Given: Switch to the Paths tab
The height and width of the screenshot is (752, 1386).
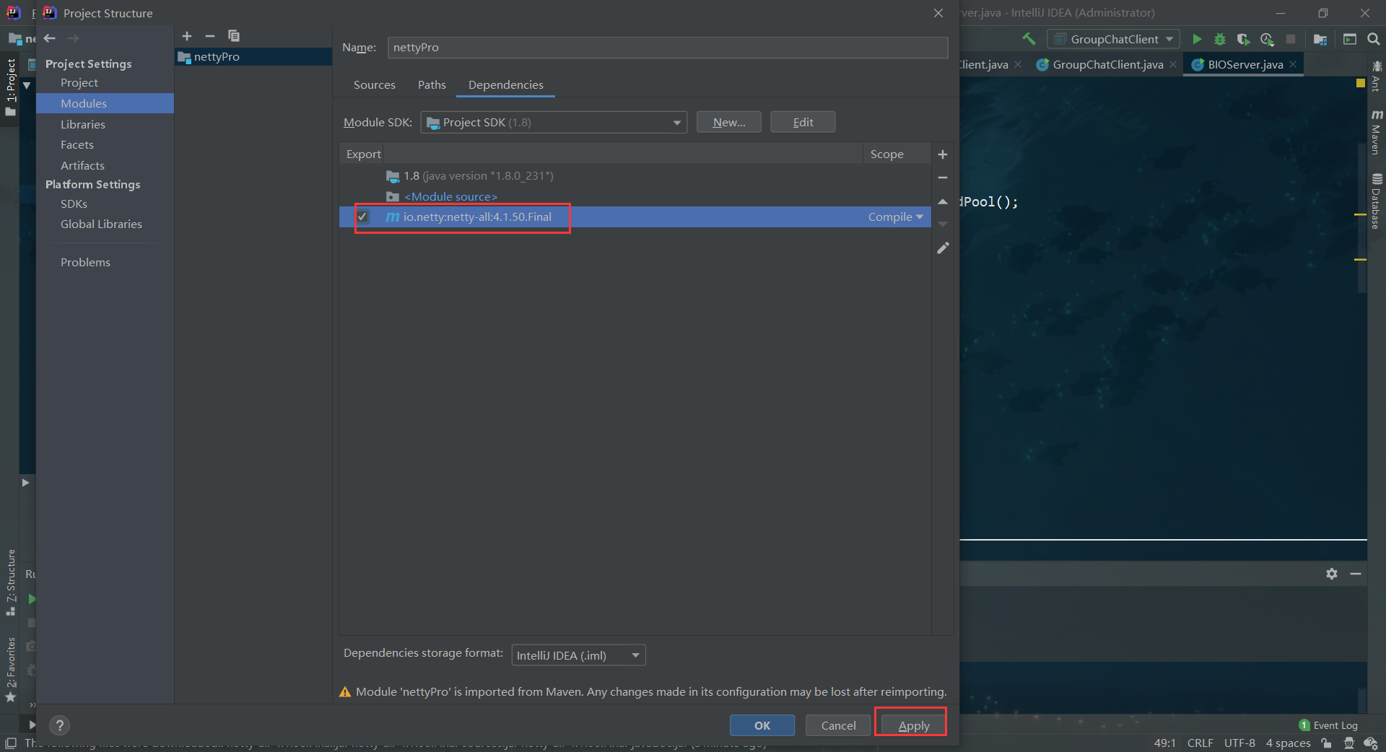Looking at the screenshot, I should tap(432, 85).
